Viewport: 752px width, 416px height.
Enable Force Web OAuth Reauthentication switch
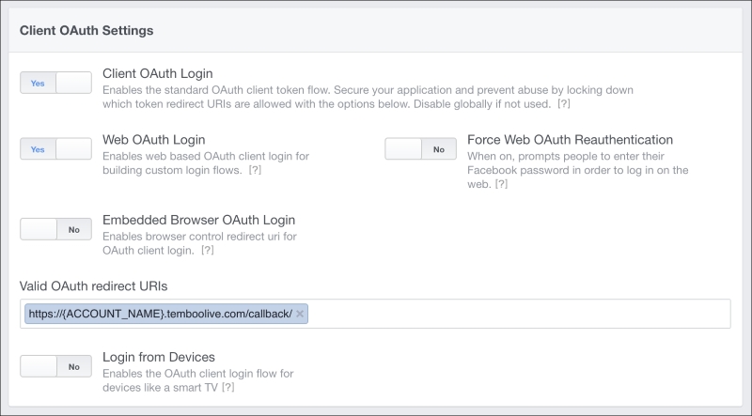420,149
